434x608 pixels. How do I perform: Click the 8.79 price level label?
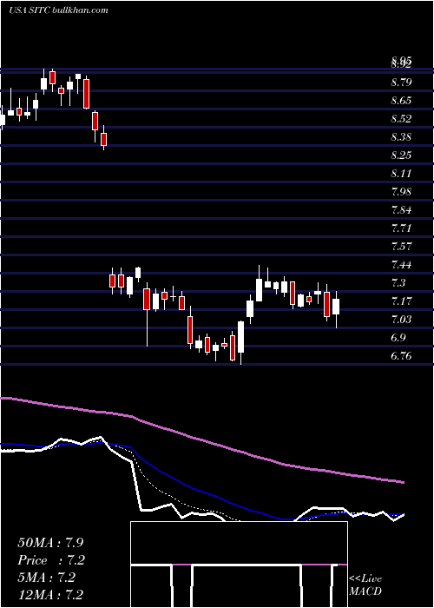tap(401, 83)
